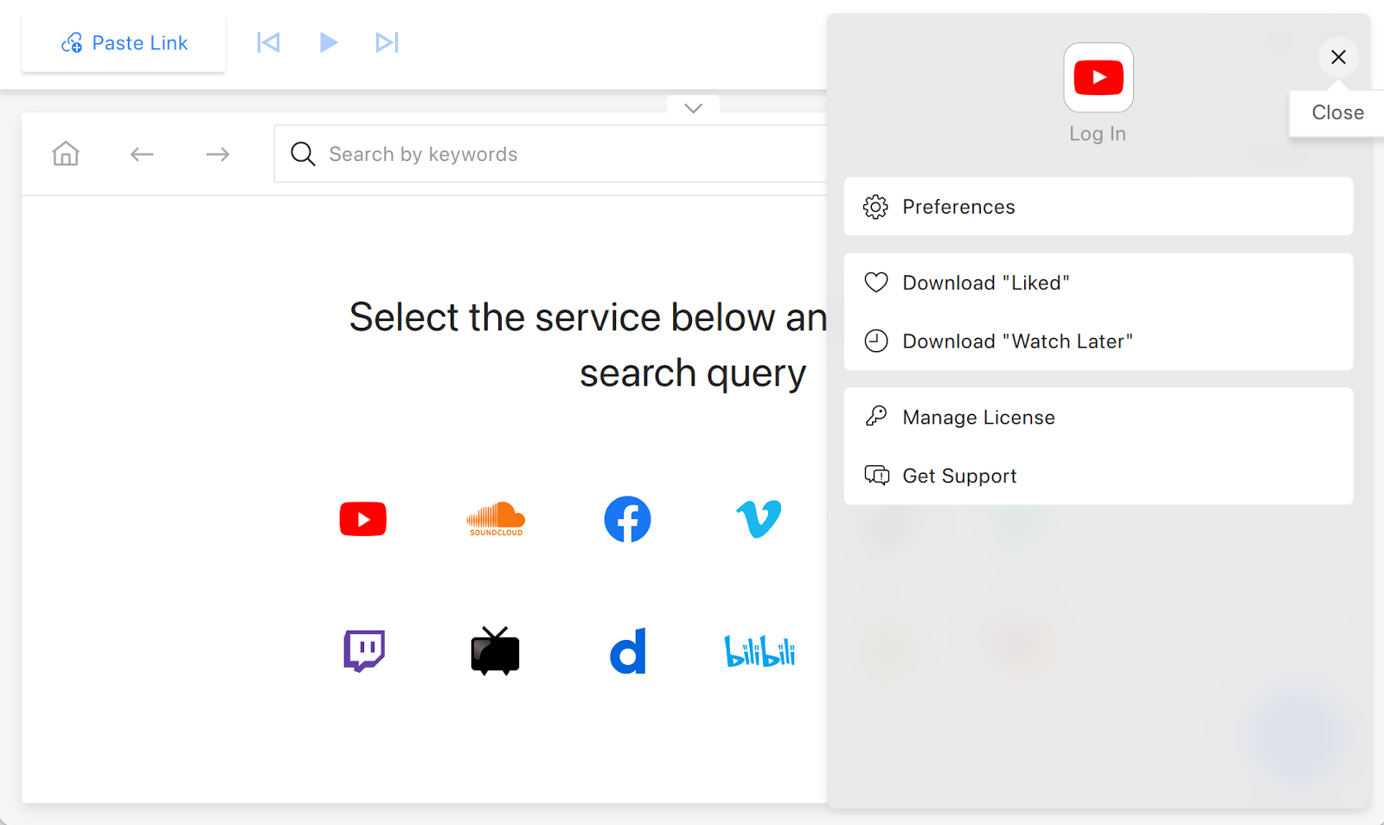This screenshot has width=1384, height=825.
Task: Open Preferences
Action: (1099, 207)
